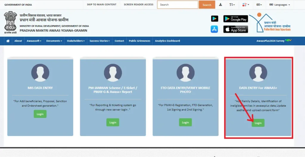The width and height of the screenshot is (305, 157).
Task: Follow the Skip to Main Content link
Action: click(102, 4)
